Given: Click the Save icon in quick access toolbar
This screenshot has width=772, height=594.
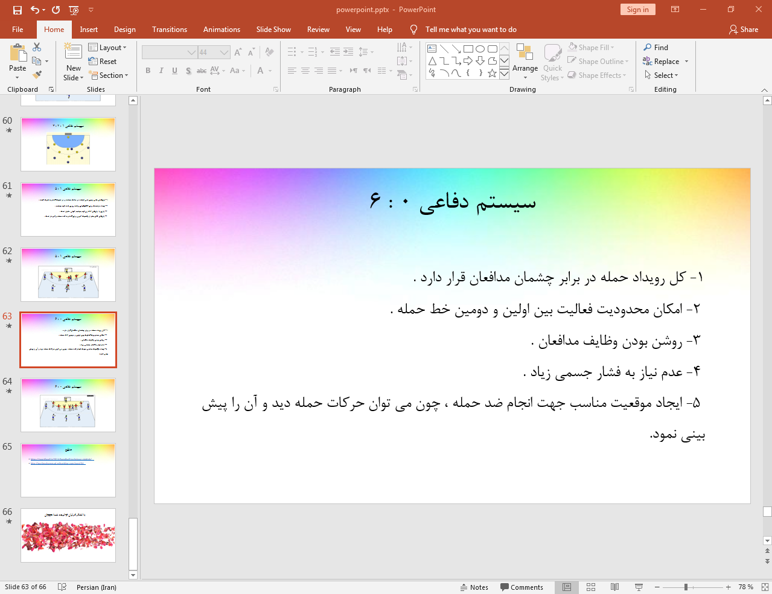Looking at the screenshot, I should click(x=18, y=10).
